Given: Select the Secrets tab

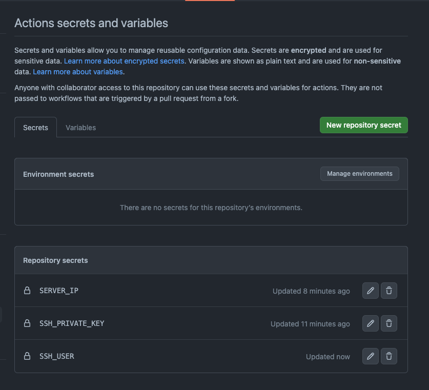Looking at the screenshot, I should coord(35,128).
